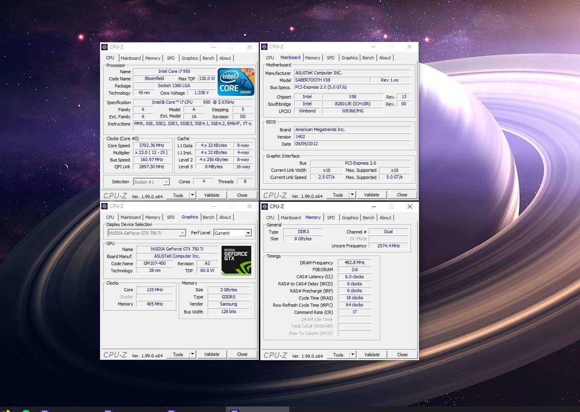
Task: Click CPU-Z title icon in Memory-tab window
Action: pyautogui.click(x=265, y=207)
